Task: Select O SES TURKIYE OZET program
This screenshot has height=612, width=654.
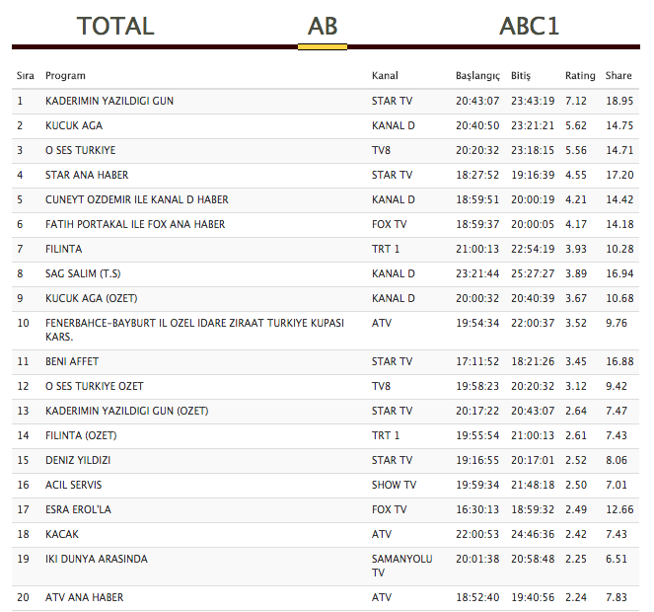Action: (95, 386)
